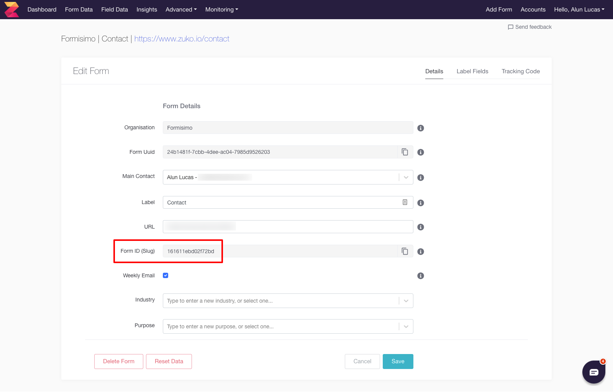This screenshot has height=392, width=613.
Task: Click the Send feedback speech icon
Action: point(510,27)
